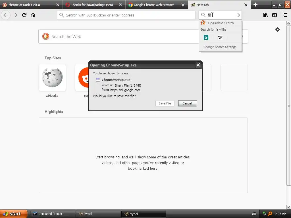Screen dimensions: 291x218
Task: Open the hamburger application menu
Action: 286,15
